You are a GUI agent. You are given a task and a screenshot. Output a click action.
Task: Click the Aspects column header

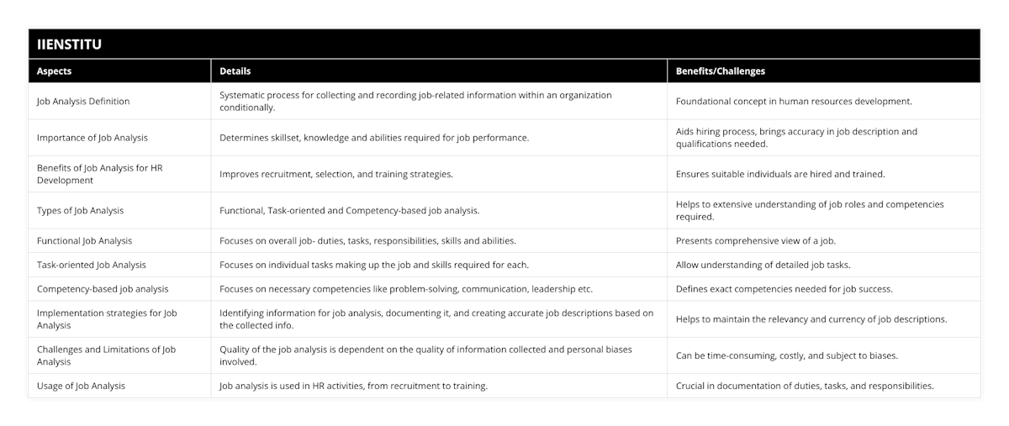[x=55, y=71]
